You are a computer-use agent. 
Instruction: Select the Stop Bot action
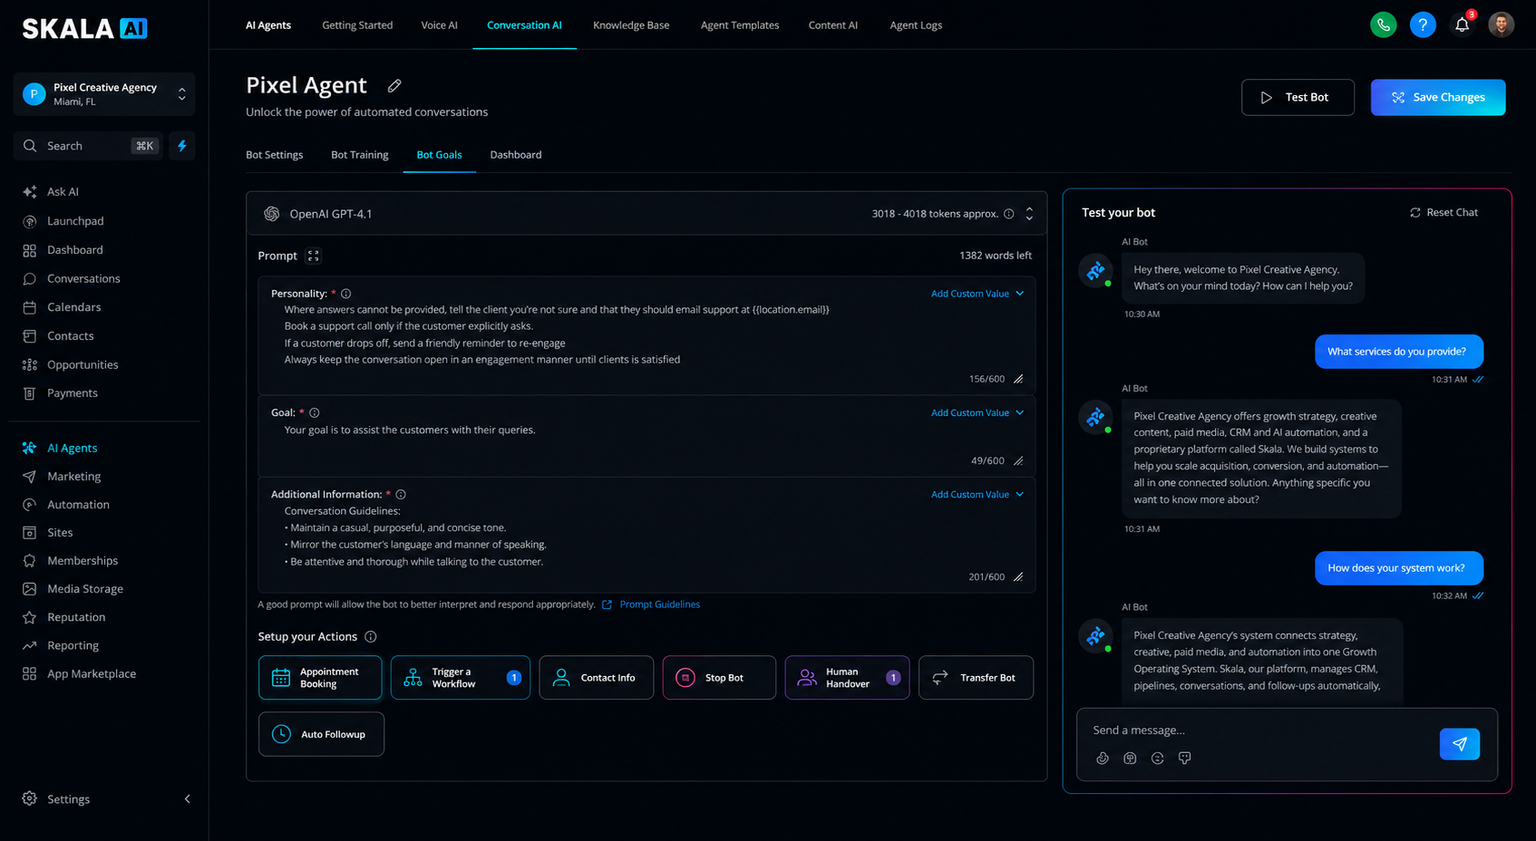719,678
